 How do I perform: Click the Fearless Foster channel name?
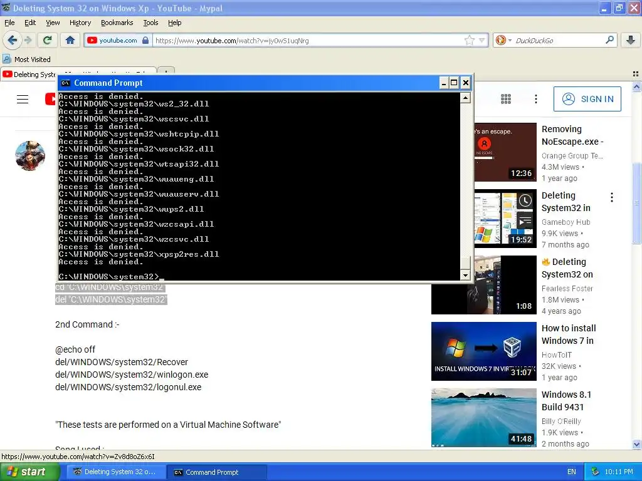coord(567,288)
